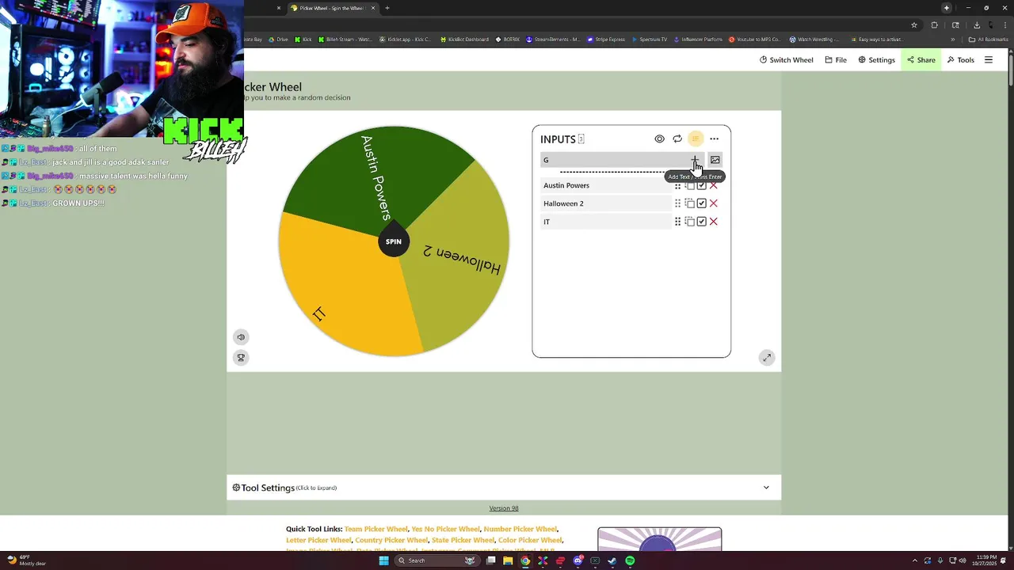Image resolution: width=1014 pixels, height=570 pixels.
Task: Toggle the eye visibility icon in Inputs
Action: [x=659, y=139]
